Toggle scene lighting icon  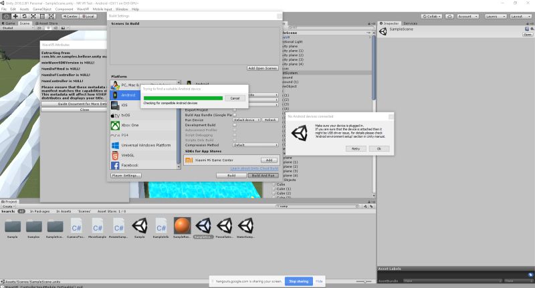coord(48,28)
